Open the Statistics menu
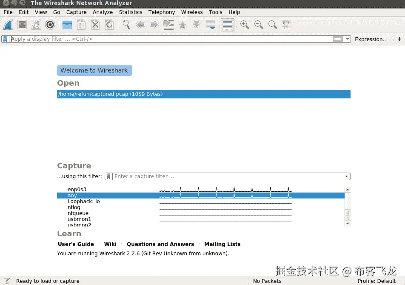The width and height of the screenshot is (405, 285). coord(131,12)
